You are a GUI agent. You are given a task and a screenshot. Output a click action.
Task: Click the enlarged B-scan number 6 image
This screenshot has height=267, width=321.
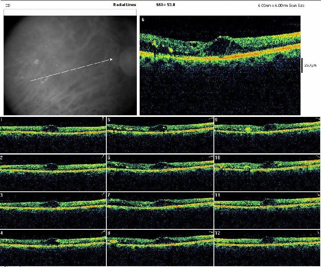pyautogui.click(x=220, y=65)
